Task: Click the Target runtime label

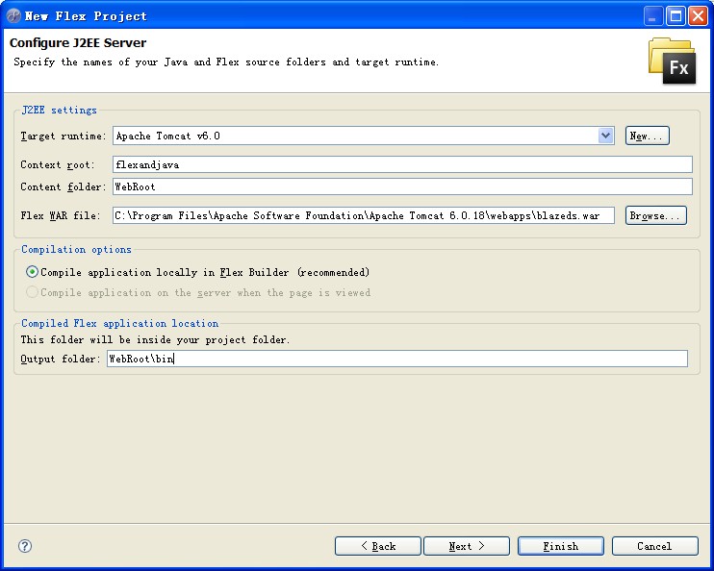Action: click(x=63, y=137)
